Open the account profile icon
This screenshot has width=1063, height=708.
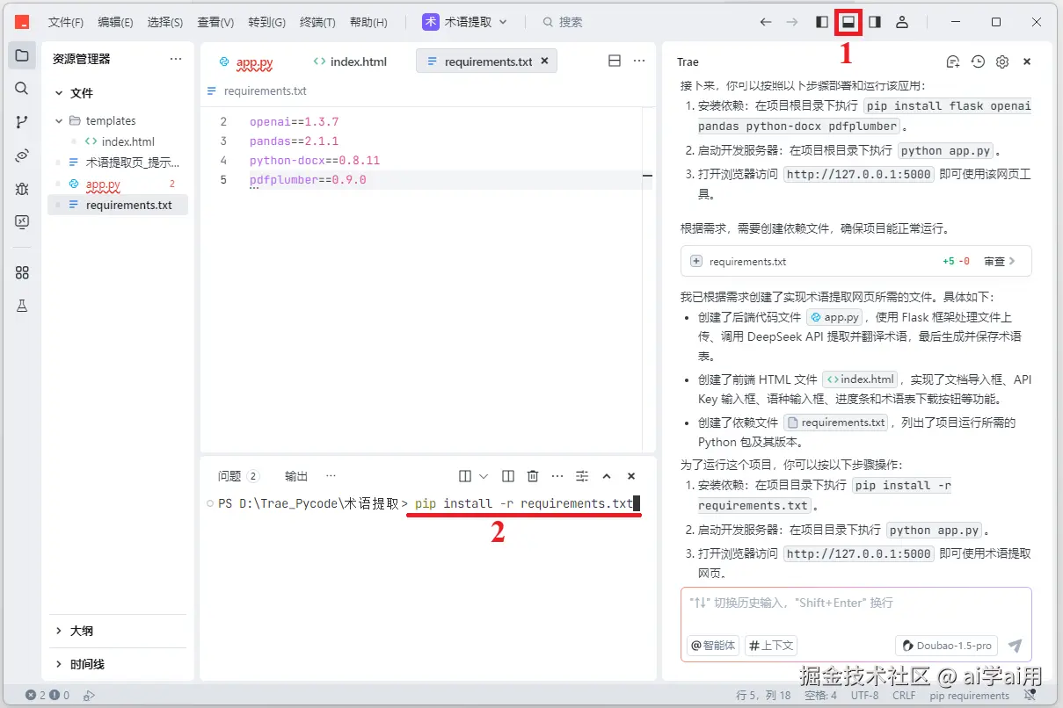click(902, 22)
